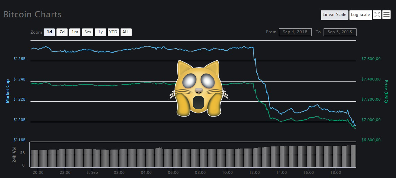Image resolution: width=396 pixels, height=178 pixels.
Task: Open the chart hamburger menu
Action: 386,15
